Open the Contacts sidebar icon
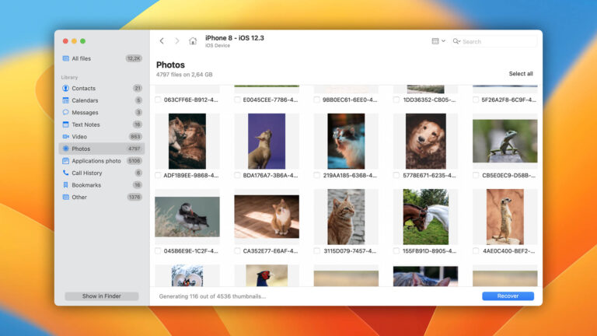Viewport: 597px width, 336px height. tap(65, 88)
